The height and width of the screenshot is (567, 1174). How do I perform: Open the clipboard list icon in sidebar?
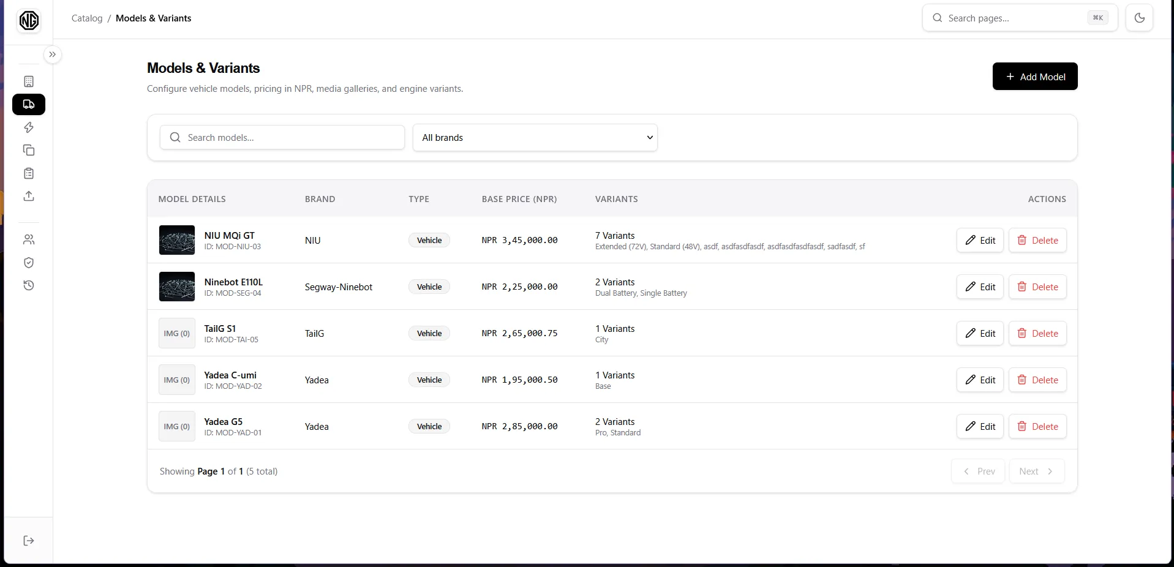[x=29, y=173]
